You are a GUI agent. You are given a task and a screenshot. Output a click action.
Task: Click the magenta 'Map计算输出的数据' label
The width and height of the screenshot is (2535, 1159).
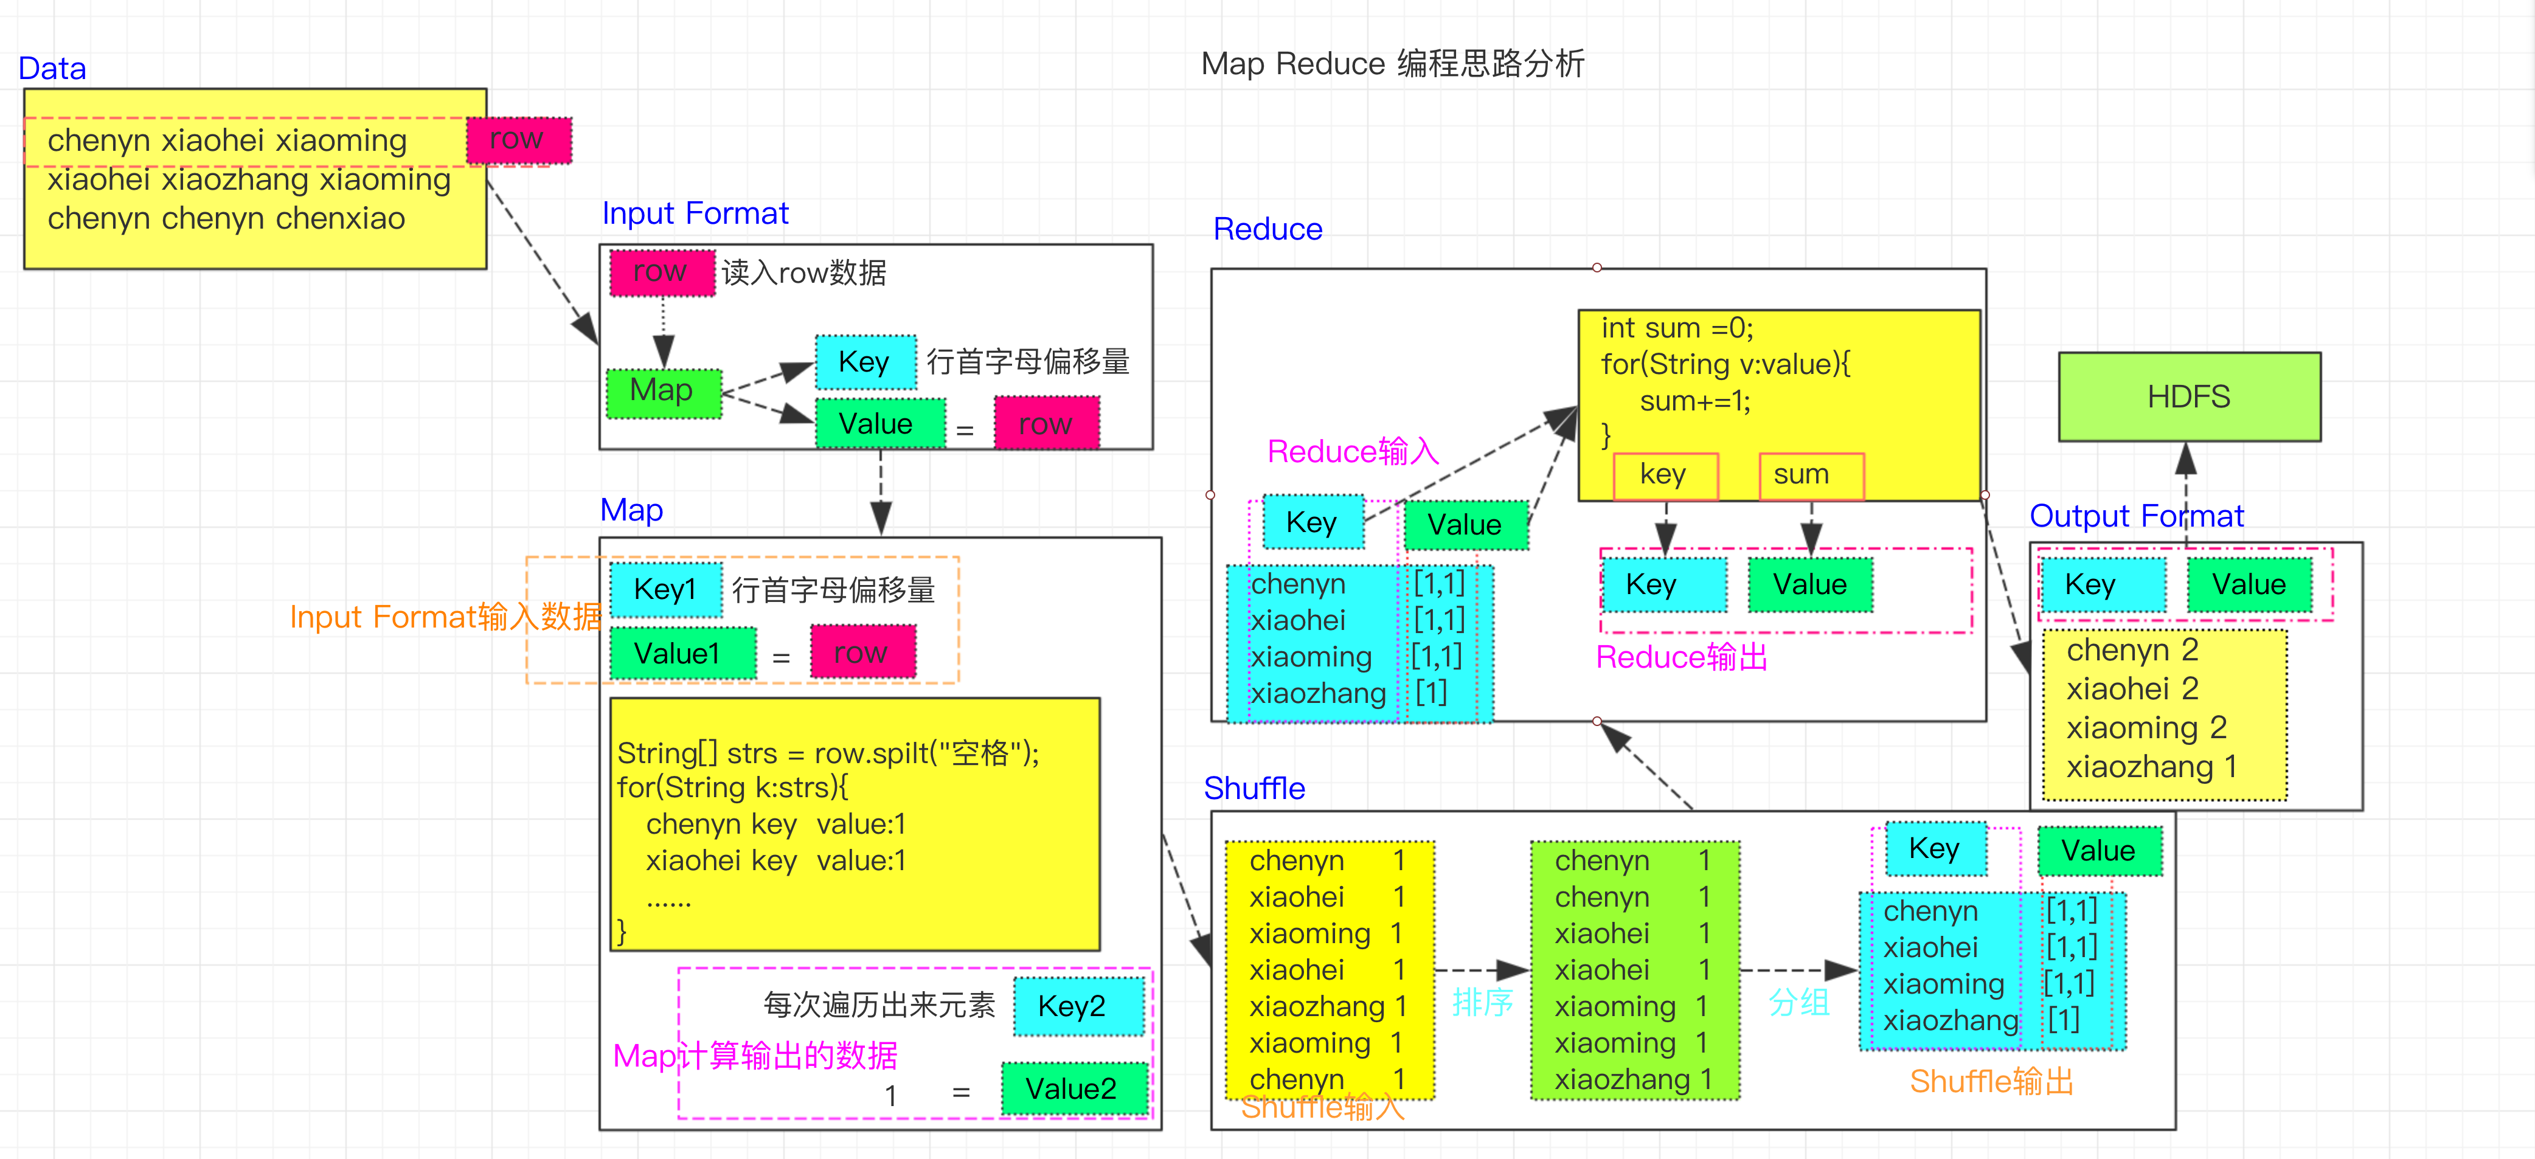pyautogui.click(x=755, y=1056)
